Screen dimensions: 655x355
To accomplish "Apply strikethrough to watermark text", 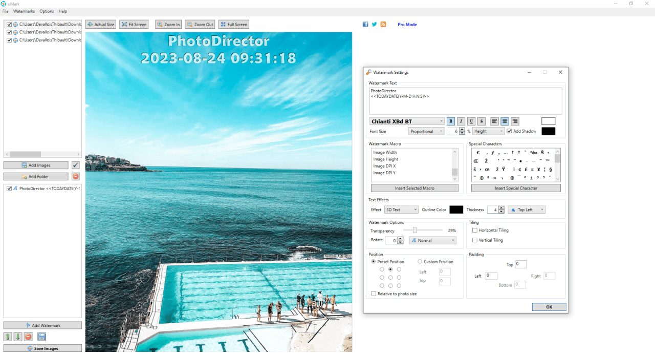I will click(x=482, y=121).
